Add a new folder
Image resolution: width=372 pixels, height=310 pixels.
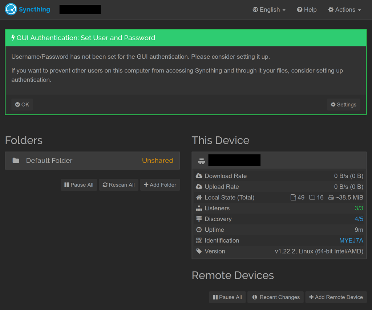tap(160, 185)
